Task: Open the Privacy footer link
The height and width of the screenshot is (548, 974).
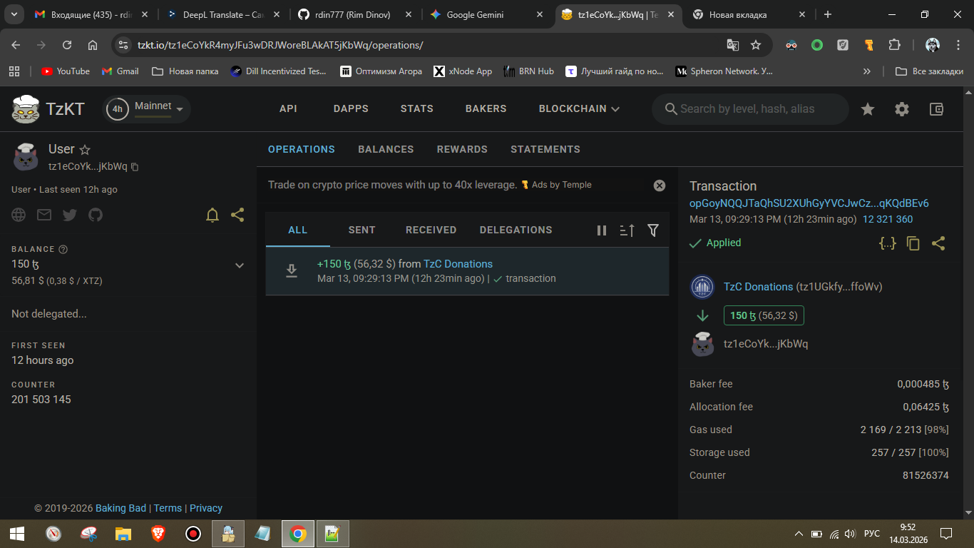Action: click(206, 508)
